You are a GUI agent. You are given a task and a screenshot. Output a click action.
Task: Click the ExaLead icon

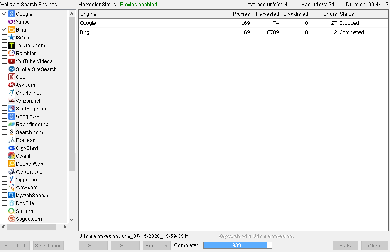(12, 140)
